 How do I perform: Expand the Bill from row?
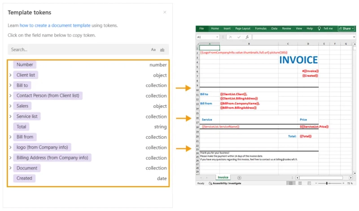[x=10, y=137]
